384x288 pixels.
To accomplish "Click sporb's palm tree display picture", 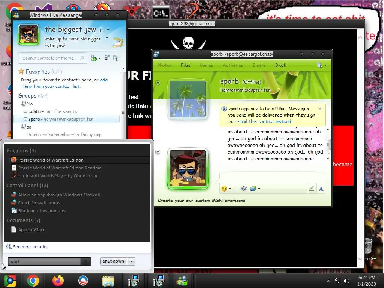I will tap(188, 99).
